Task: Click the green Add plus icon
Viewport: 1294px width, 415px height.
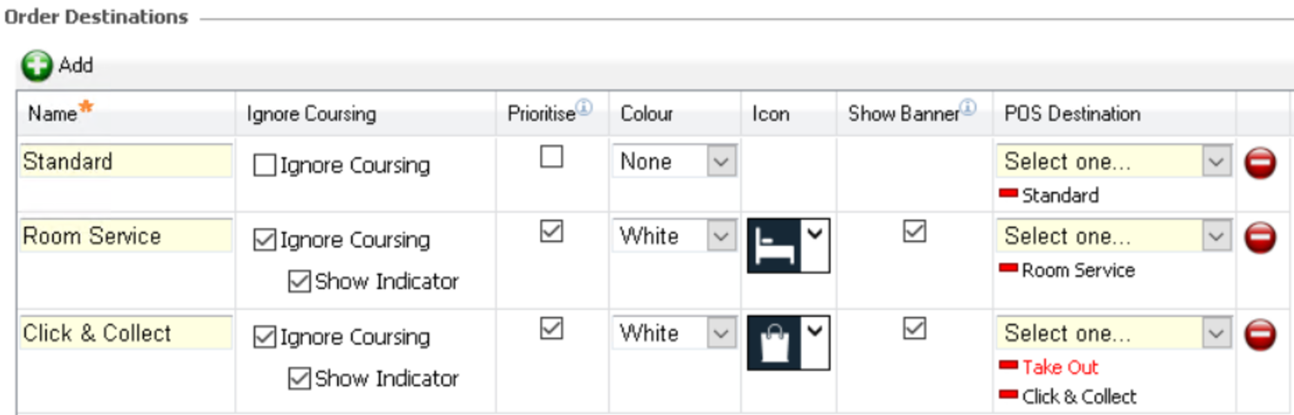Action: tap(37, 66)
